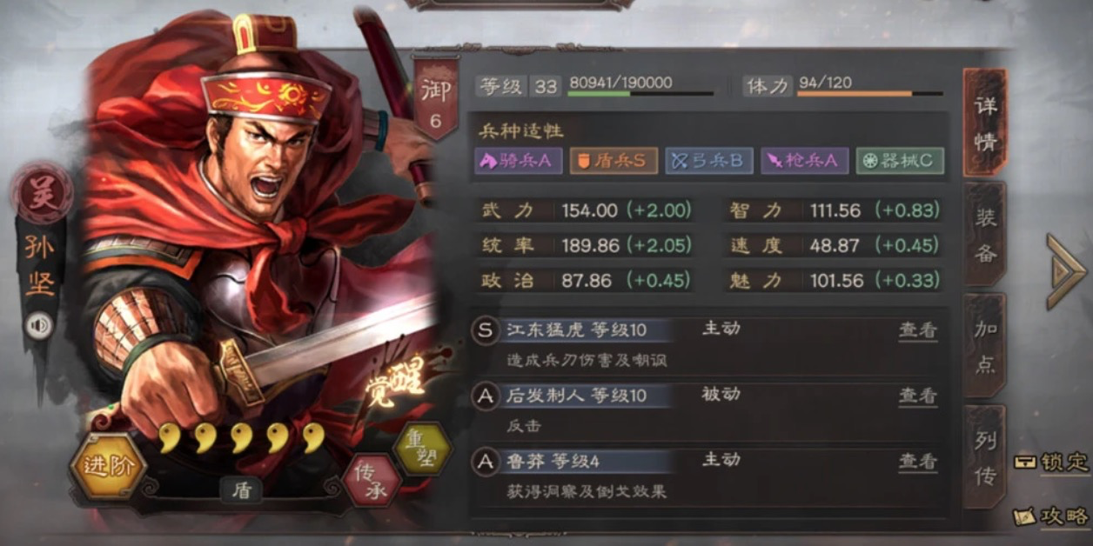
Task: View details of 江东猛虎 skill
Action: 918,330
